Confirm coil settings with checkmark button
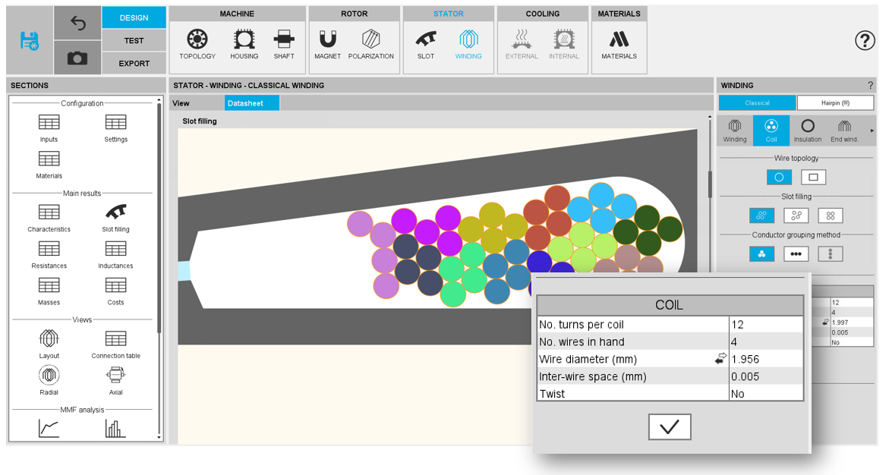Screen dimensions: 889x475 pyautogui.click(x=669, y=427)
